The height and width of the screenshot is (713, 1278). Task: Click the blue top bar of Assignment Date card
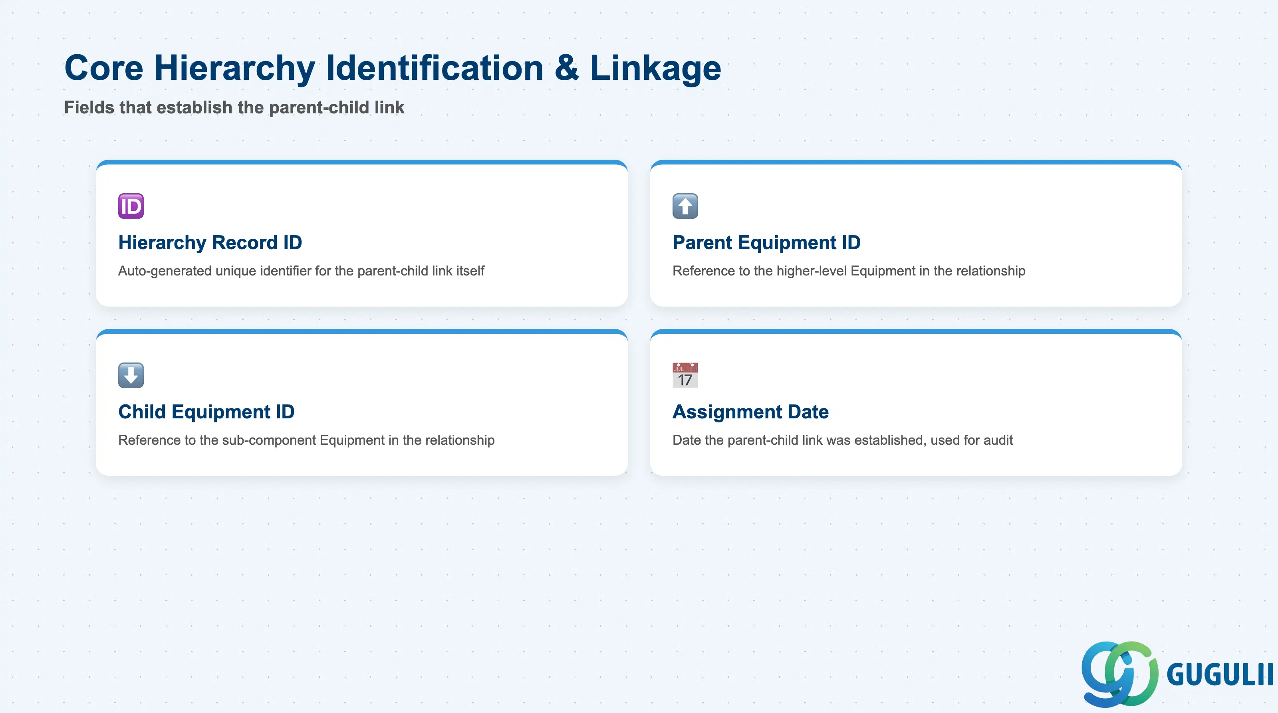[916, 331]
